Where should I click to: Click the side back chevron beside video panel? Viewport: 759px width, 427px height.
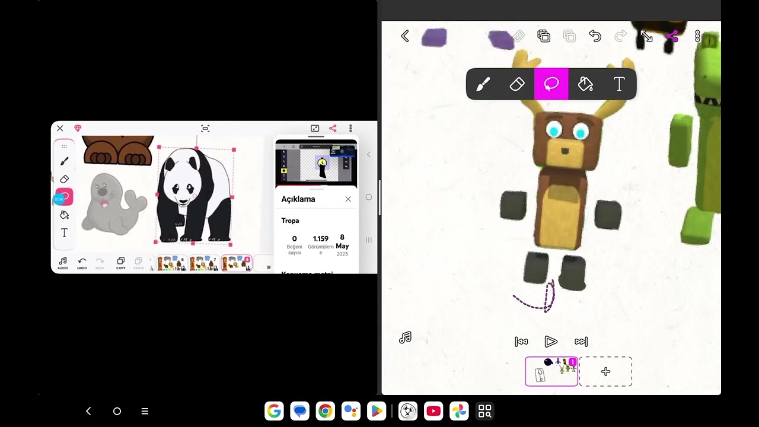tap(368, 154)
